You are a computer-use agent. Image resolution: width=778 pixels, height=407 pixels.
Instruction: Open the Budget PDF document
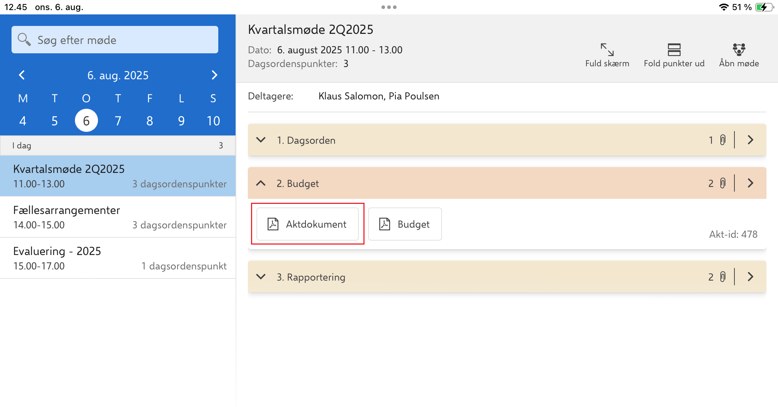(405, 224)
